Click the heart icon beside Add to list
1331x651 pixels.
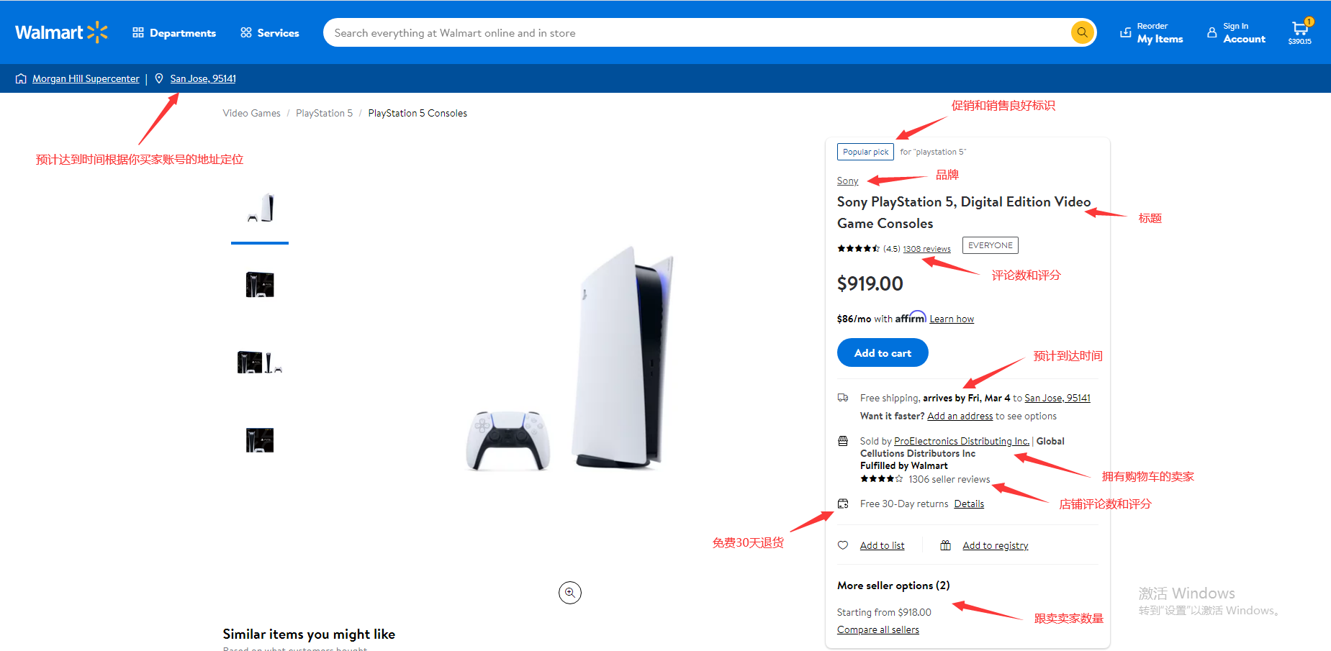coord(843,545)
